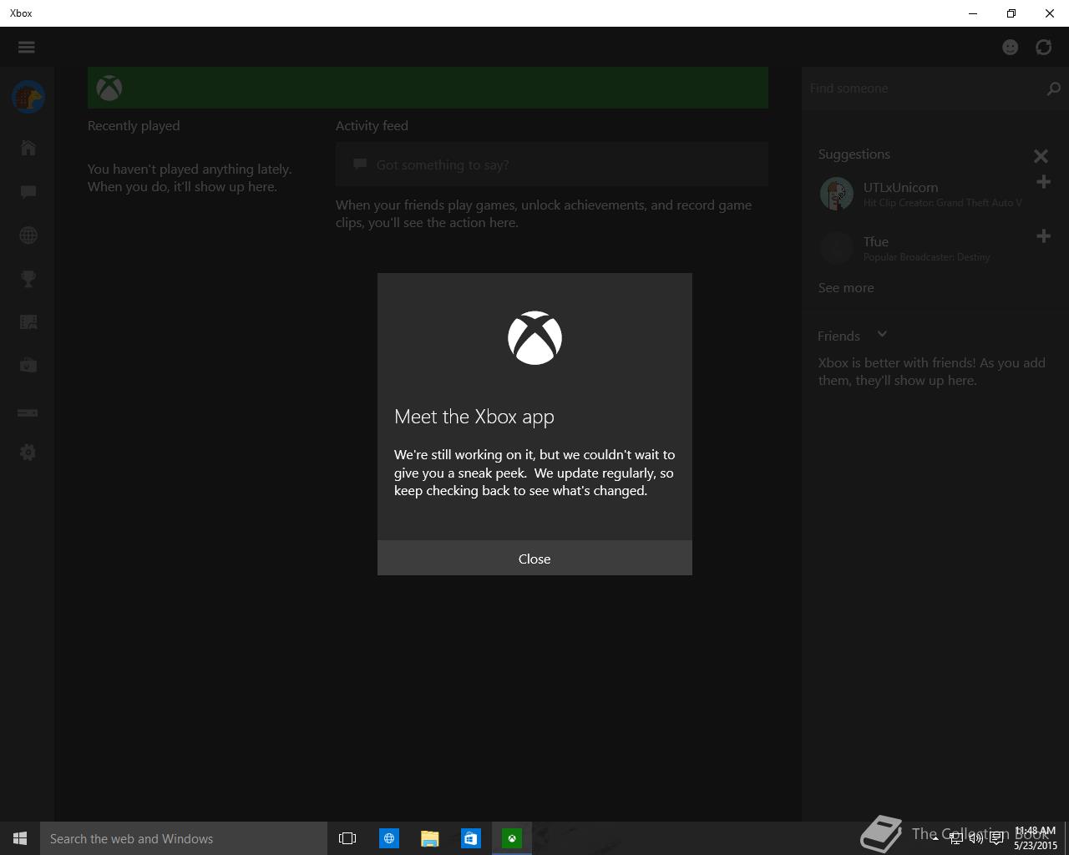Open Achievements trophy icon
Image resolution: width=1069 pixels, height=855 pixels.
(x=28, y=279)
